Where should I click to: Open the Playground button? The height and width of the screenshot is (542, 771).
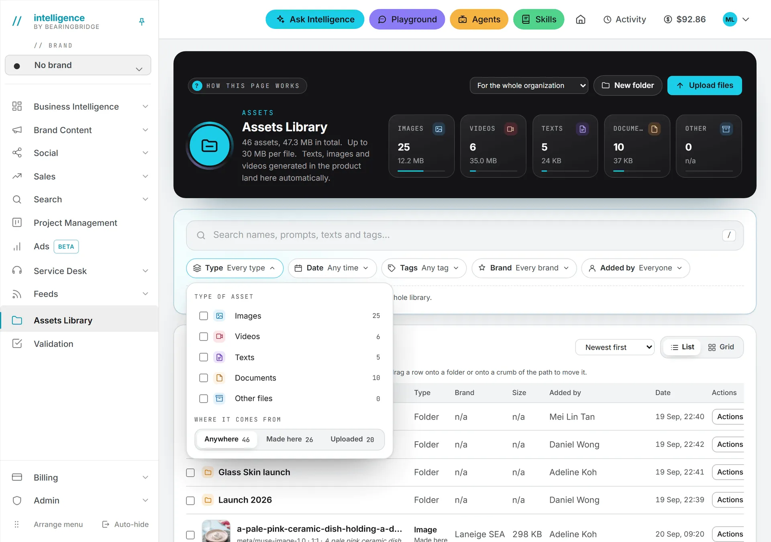click(x=407, y=19)
